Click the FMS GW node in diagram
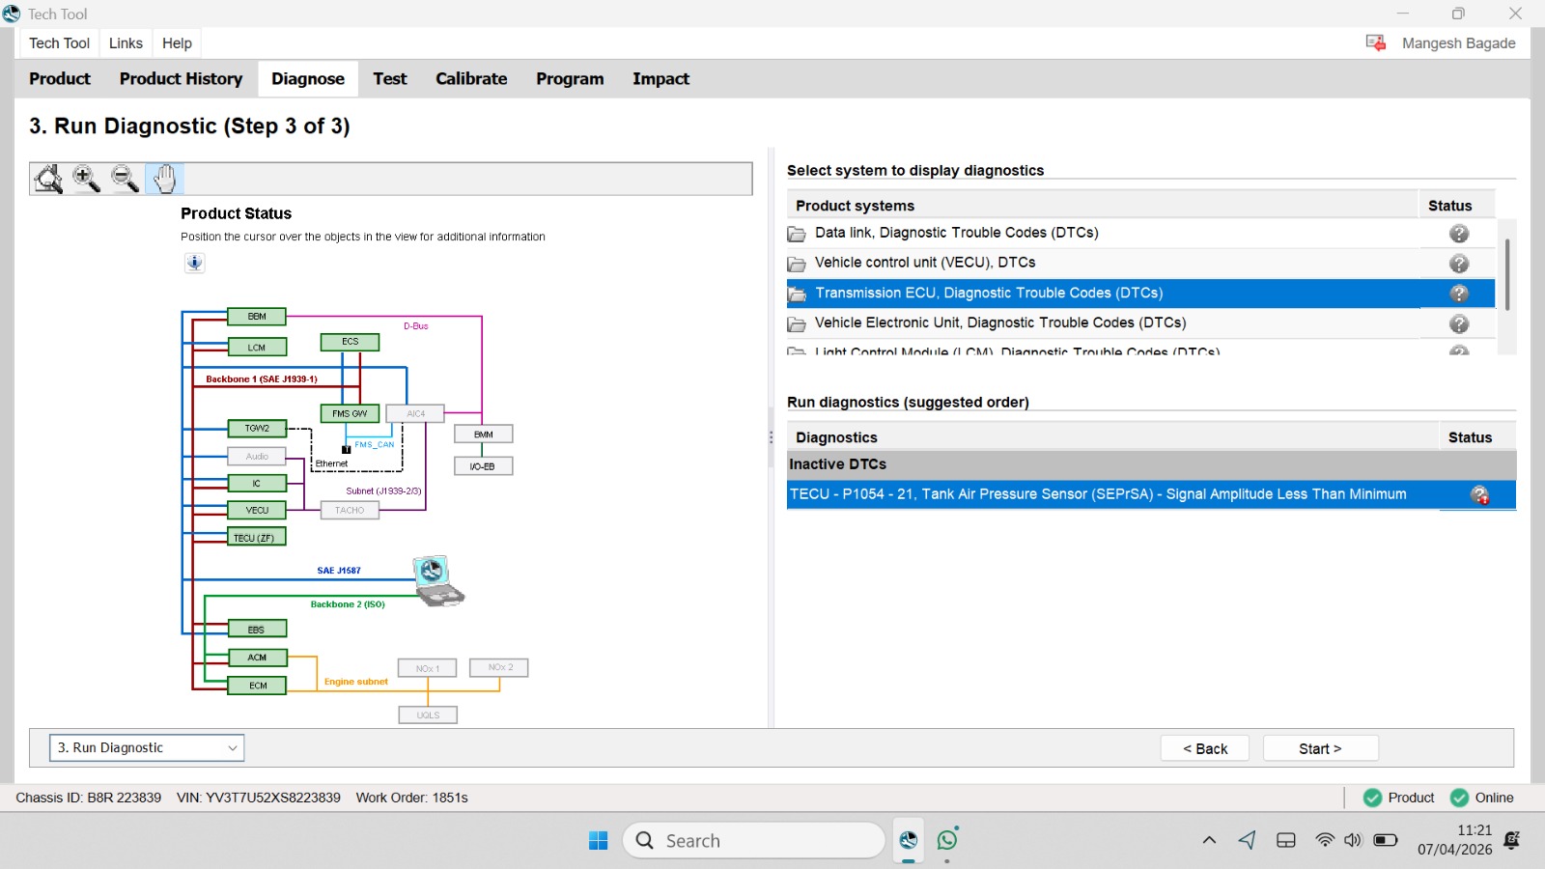The height and width of the screenshot is (869, 1545). (x=350, y=413)
